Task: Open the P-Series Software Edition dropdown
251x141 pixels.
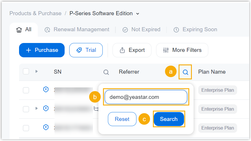Action: tap(138, 14)
